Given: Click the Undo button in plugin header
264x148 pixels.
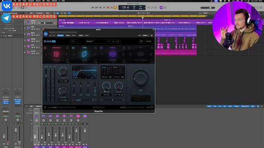Looking at the screenshot, I should (81, 35).
